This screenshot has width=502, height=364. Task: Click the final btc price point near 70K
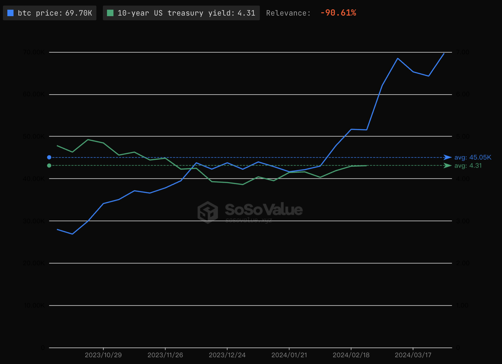(x=444, y=53)
